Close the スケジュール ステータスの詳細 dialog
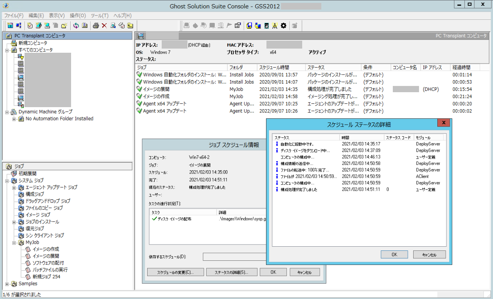Image resolution: width=493 pixels, height=299 pixels. [x=443, y=123]
